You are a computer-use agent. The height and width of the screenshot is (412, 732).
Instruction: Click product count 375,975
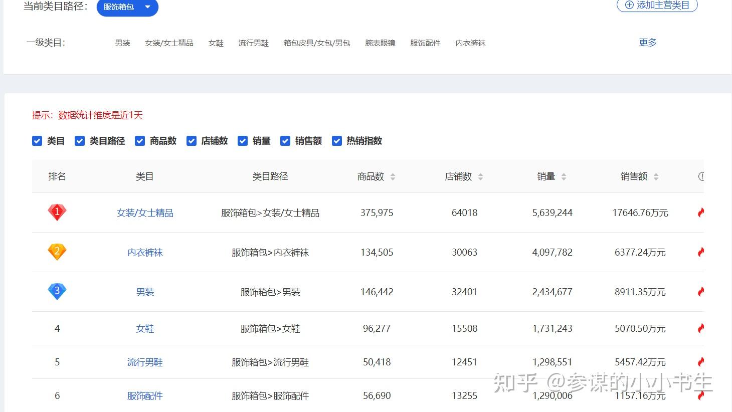(377, 213)
